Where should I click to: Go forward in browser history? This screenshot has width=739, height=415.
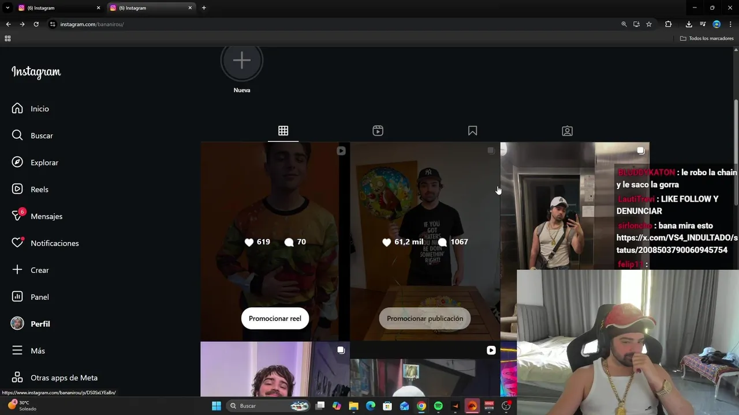click(22, 24)
